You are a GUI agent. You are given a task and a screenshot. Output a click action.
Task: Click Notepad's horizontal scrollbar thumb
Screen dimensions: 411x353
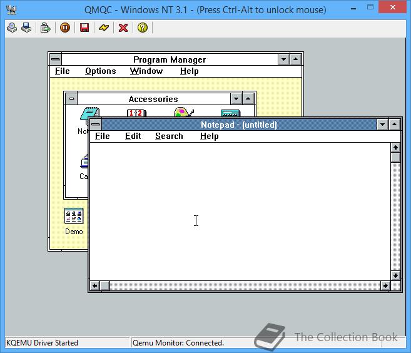click(x=105, y=285)
